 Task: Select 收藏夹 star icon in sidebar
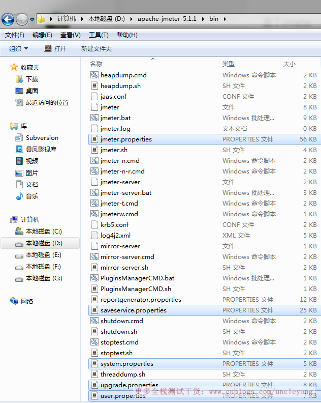[14, 67]
